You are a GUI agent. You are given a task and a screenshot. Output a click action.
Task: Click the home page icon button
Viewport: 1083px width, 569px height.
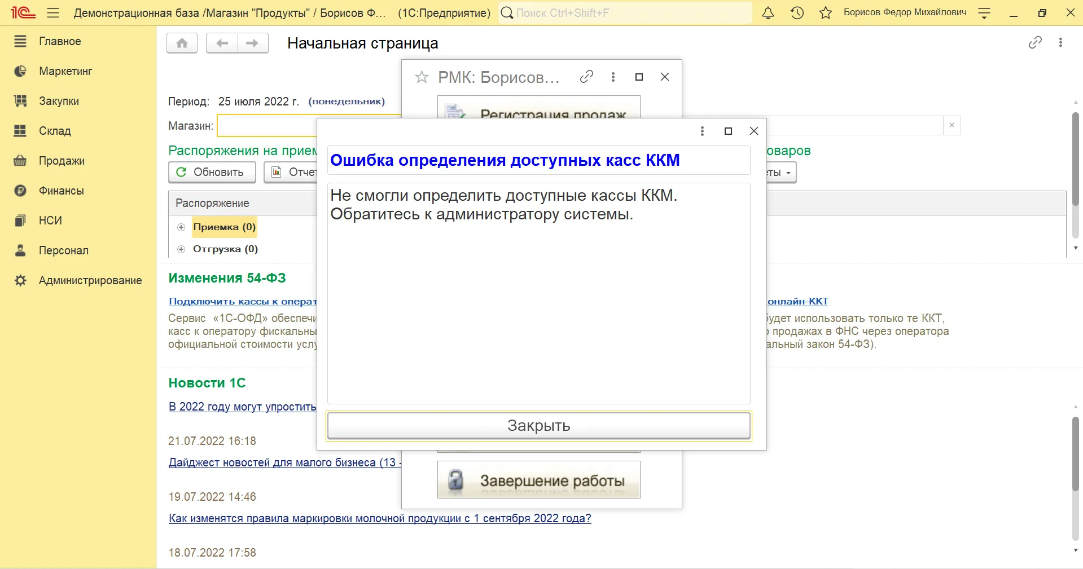click(x=182, y=43)
